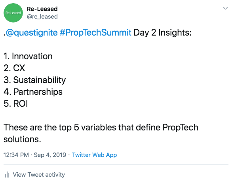Open the View Tweet activity link
This screenshot has width=234, height=183.
pyautogui.click(x=39, y=175)
